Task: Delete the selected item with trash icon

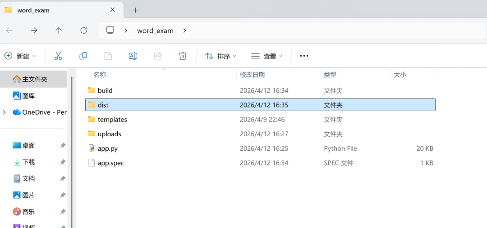Action: (x=183, y=56)
